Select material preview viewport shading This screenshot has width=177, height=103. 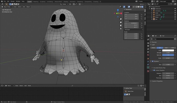pyautogui.click(x=140, y=7)
